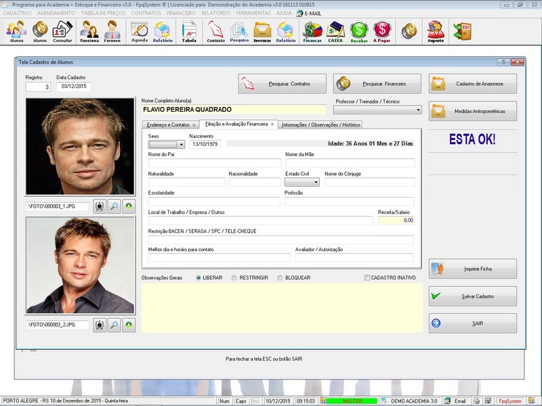Open the green Receber icon
This screenshot has height=406, width=542.
click(359, 31)
